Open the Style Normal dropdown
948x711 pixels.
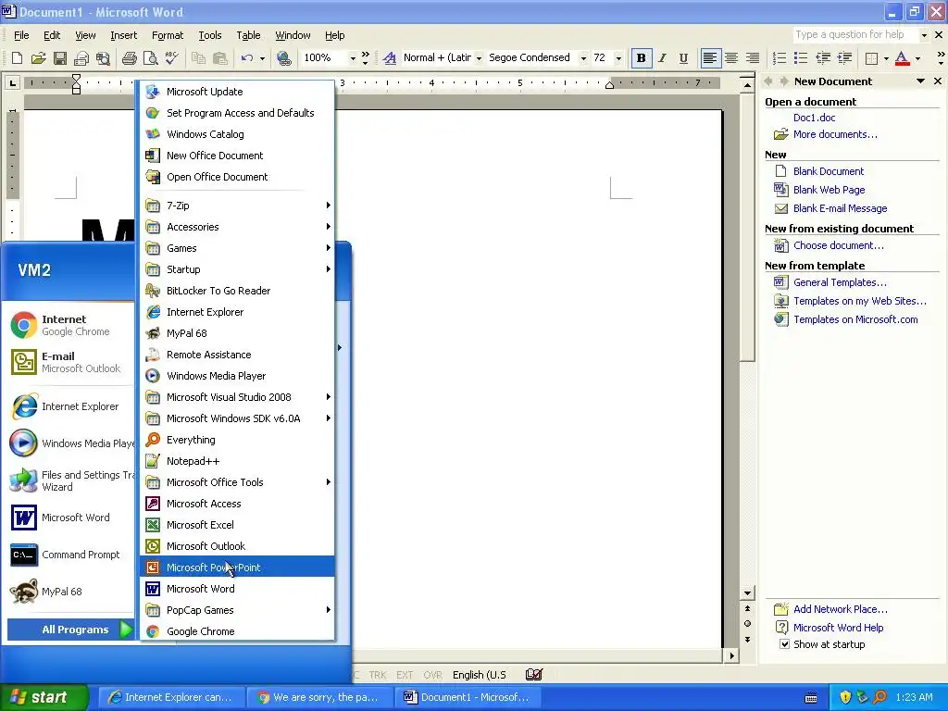tap(479, 58)
